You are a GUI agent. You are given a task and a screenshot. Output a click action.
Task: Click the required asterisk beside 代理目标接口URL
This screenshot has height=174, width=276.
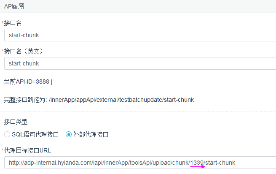tap(3, 151)
